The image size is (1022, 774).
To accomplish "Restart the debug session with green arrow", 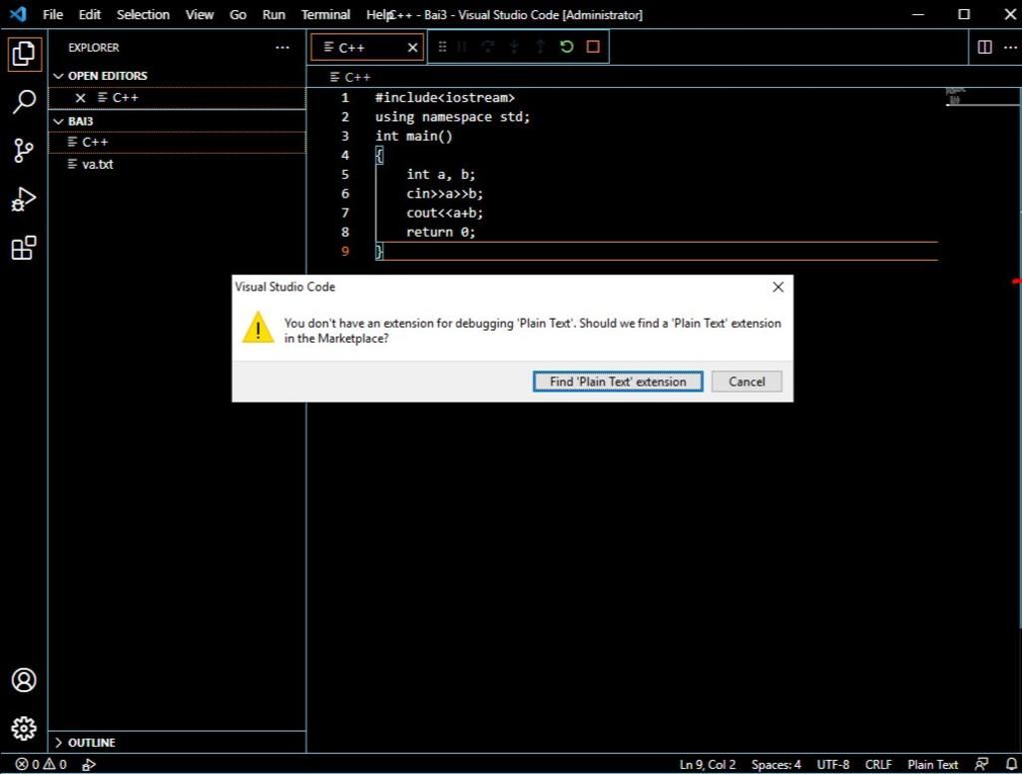I will [567, 46].
